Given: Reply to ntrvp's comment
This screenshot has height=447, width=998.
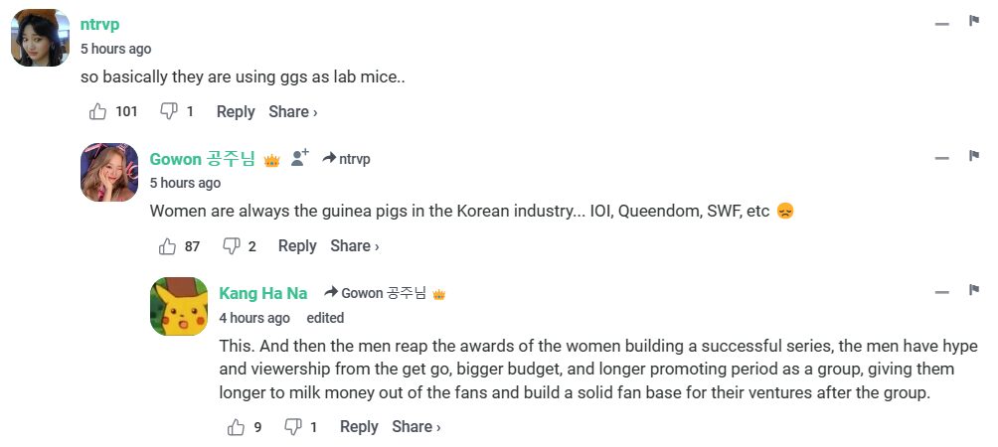Looking at the screenshot, I should [236, 112].
